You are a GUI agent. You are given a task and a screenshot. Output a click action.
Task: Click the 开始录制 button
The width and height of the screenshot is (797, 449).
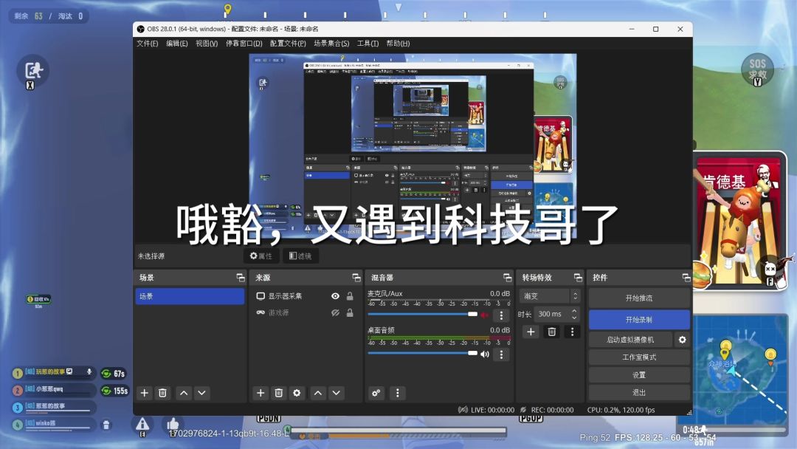point(639,319)
